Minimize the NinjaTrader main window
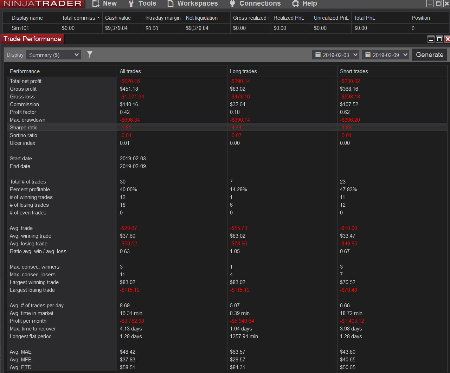450x373 pixels. coord(430,4)
